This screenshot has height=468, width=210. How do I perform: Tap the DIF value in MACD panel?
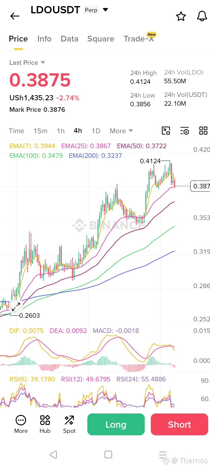pyautogui.click(x=26, y=331)
